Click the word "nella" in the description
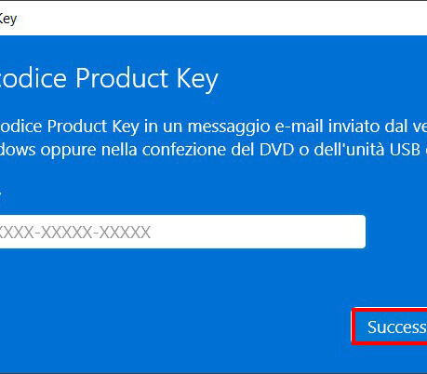Image resolution: width=427 pixels, height=374 pixels. (119, 150)
